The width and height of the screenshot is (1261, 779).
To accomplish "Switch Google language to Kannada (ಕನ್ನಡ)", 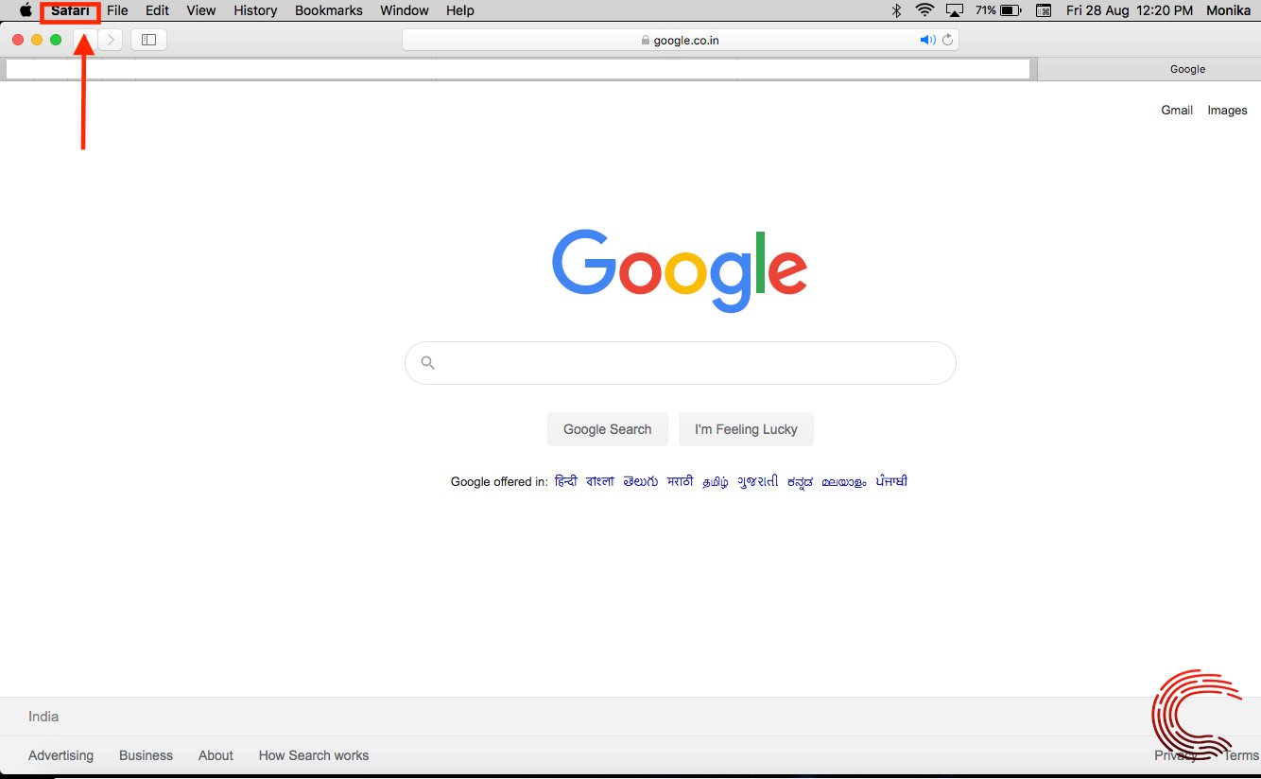I will click(x=800, y=481).
